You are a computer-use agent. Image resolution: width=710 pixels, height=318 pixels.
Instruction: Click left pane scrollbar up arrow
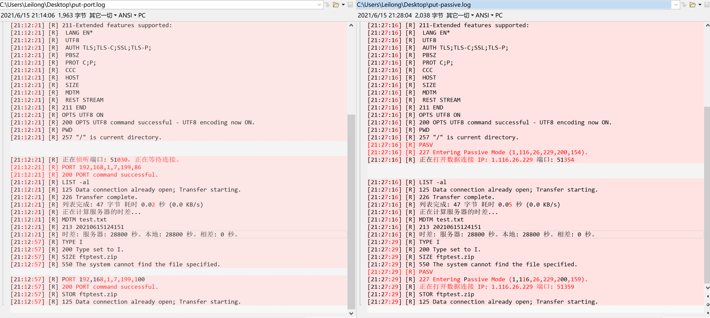point(351,25)
